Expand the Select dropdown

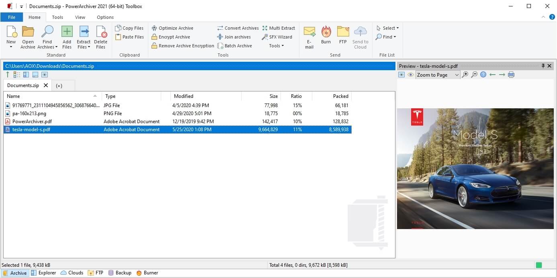click(x=388, y=28)
